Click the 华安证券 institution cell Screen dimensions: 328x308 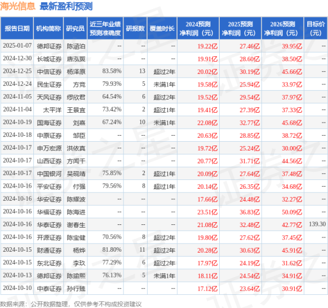click(49, 200)
